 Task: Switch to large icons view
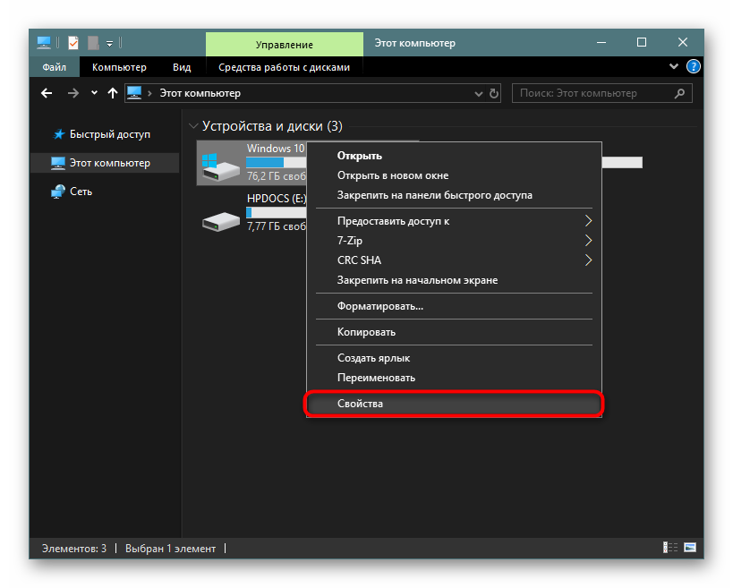coord(690,548)
